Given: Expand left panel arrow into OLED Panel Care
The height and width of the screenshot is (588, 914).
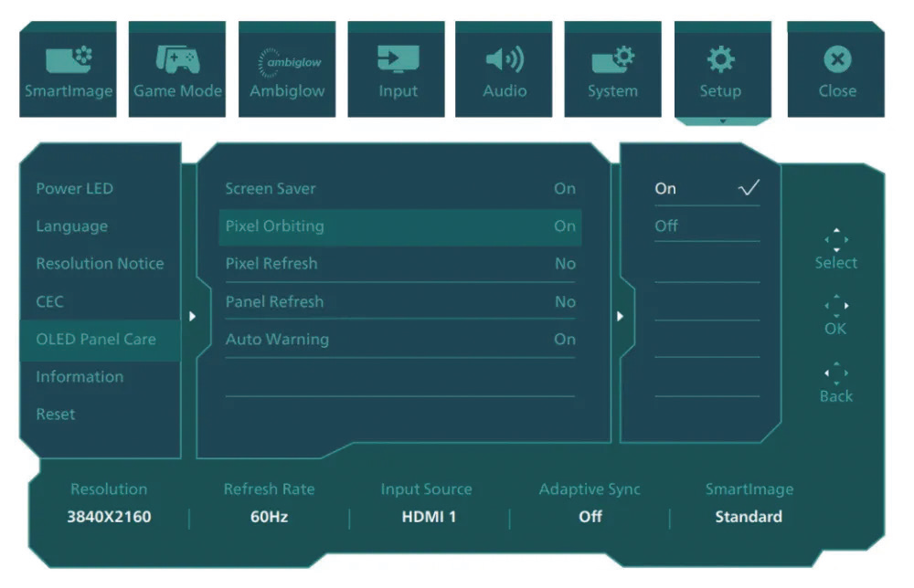Looking at the screenshot, I should pos(192,316).
